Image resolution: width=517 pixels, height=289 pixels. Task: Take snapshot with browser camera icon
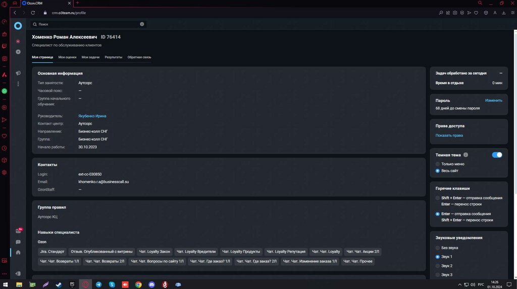click(x=455, y=13)
